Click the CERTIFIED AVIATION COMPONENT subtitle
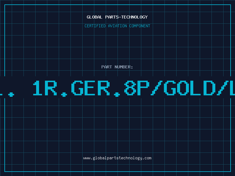 117,26
